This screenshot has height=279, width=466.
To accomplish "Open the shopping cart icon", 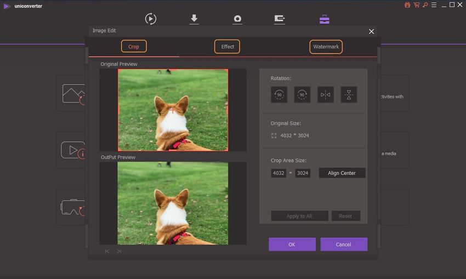I will pyautogui.click(x=417, y=5).
